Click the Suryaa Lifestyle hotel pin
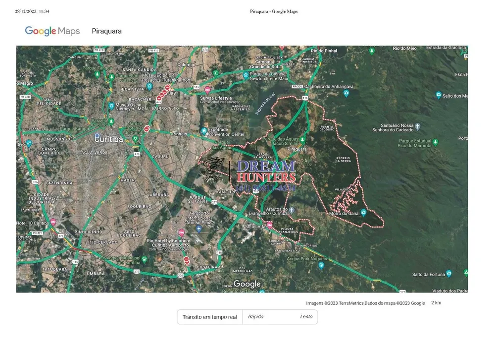Viewport: 495px width, 350px height. click(207, 91)
